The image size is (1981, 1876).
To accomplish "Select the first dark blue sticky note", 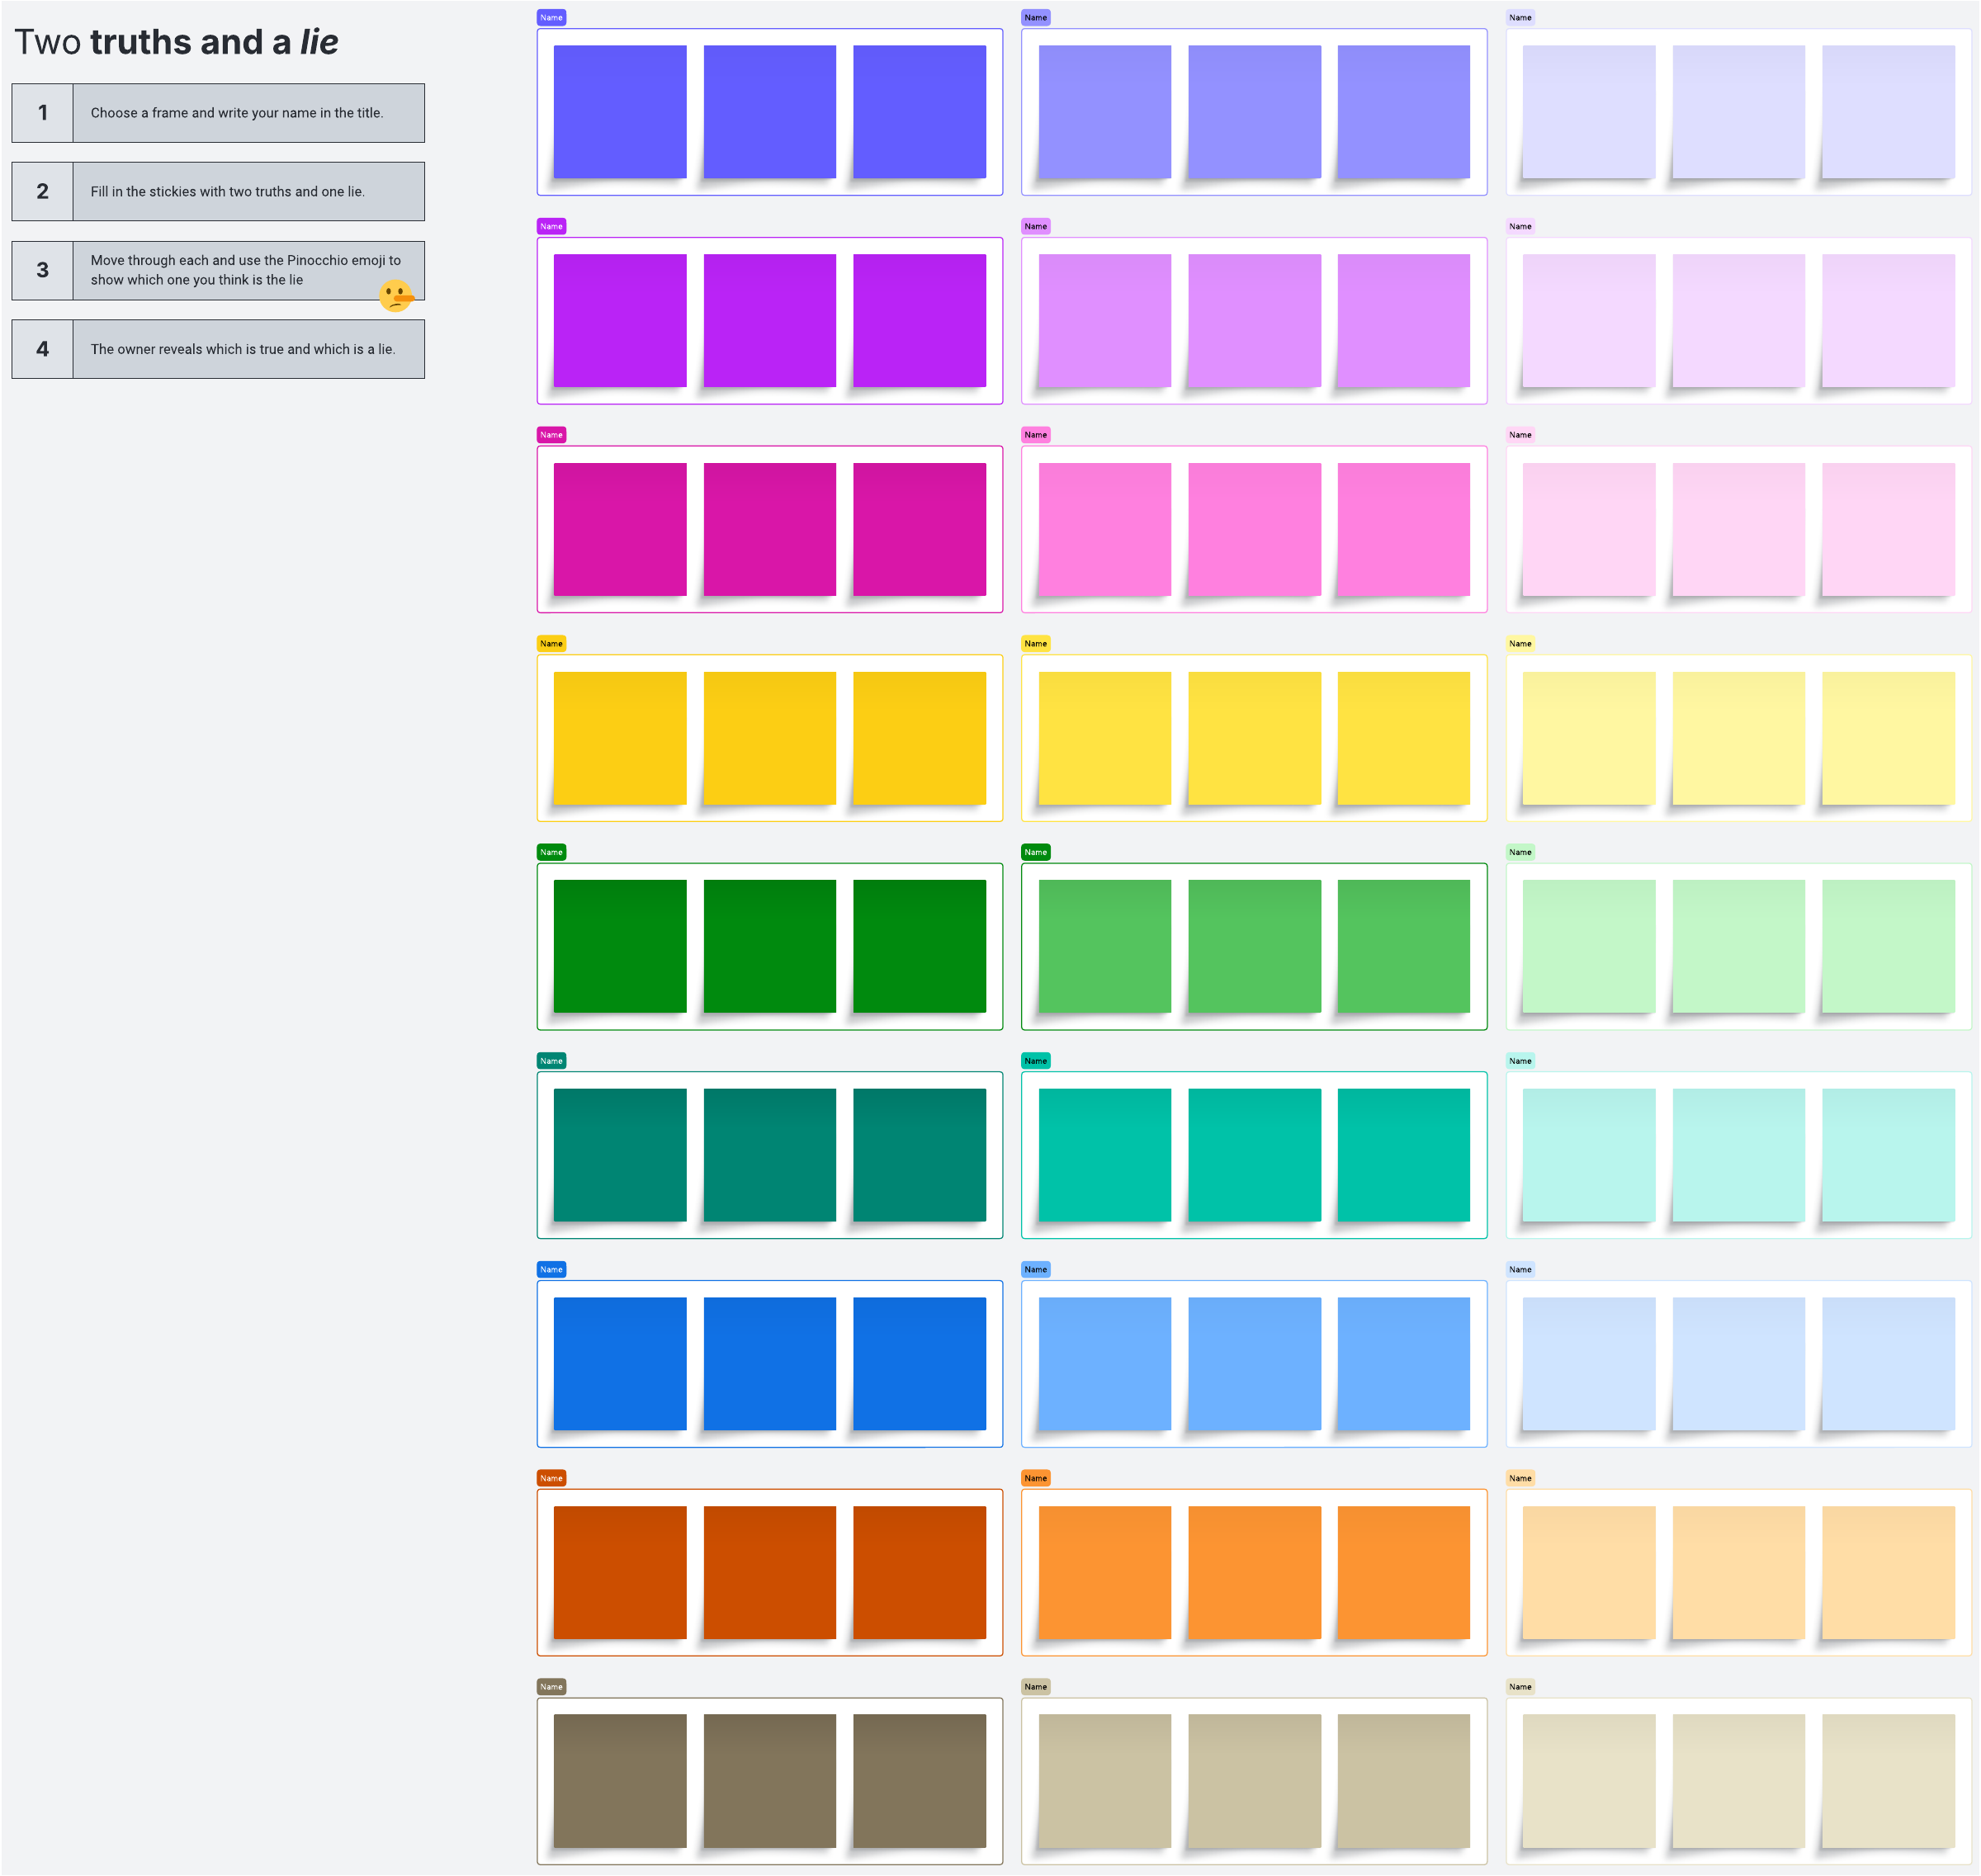I will click(620, 1363).
